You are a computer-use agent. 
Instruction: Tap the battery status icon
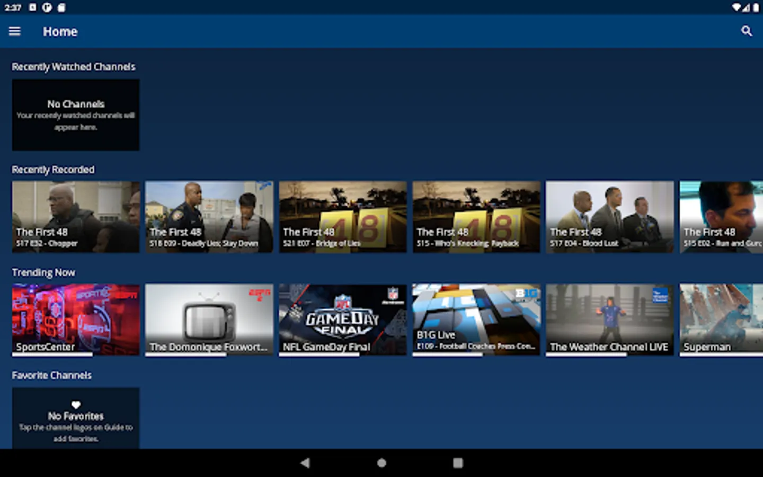point(756,7)
